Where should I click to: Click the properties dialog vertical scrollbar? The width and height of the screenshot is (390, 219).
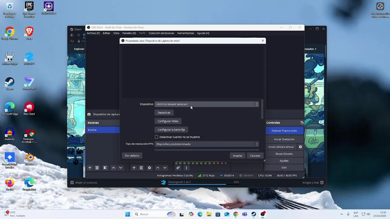point(262,109)
